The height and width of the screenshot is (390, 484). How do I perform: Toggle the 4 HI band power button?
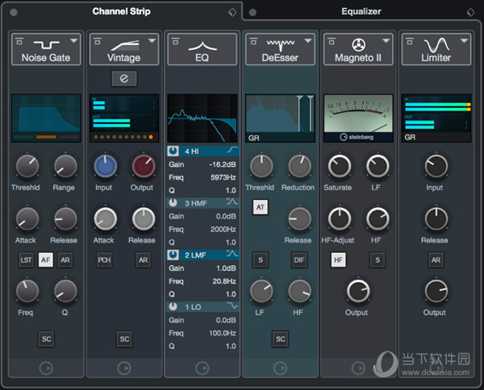point(173,151)
